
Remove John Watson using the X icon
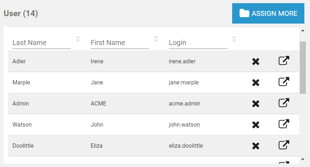point(256,124)
